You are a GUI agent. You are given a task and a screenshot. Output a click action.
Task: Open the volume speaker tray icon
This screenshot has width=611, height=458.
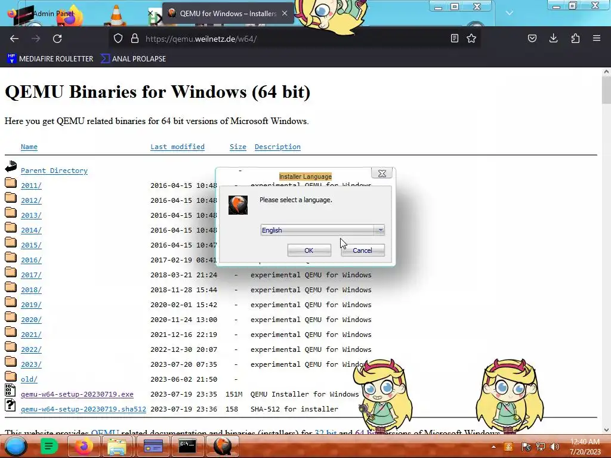[x=554, y=447]
